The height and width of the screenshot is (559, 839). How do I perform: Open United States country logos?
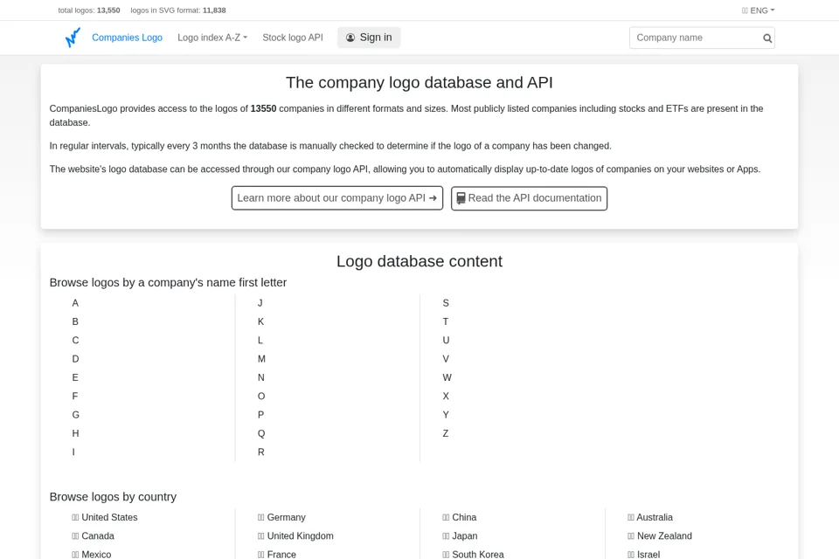point(104,517)
